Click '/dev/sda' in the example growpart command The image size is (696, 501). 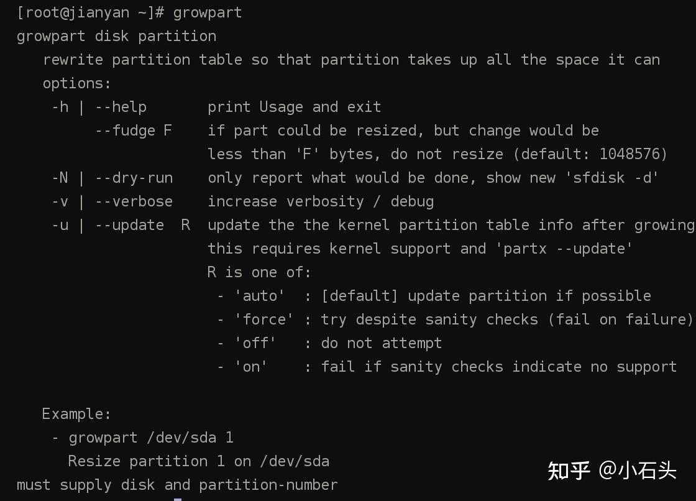[181, 438]
